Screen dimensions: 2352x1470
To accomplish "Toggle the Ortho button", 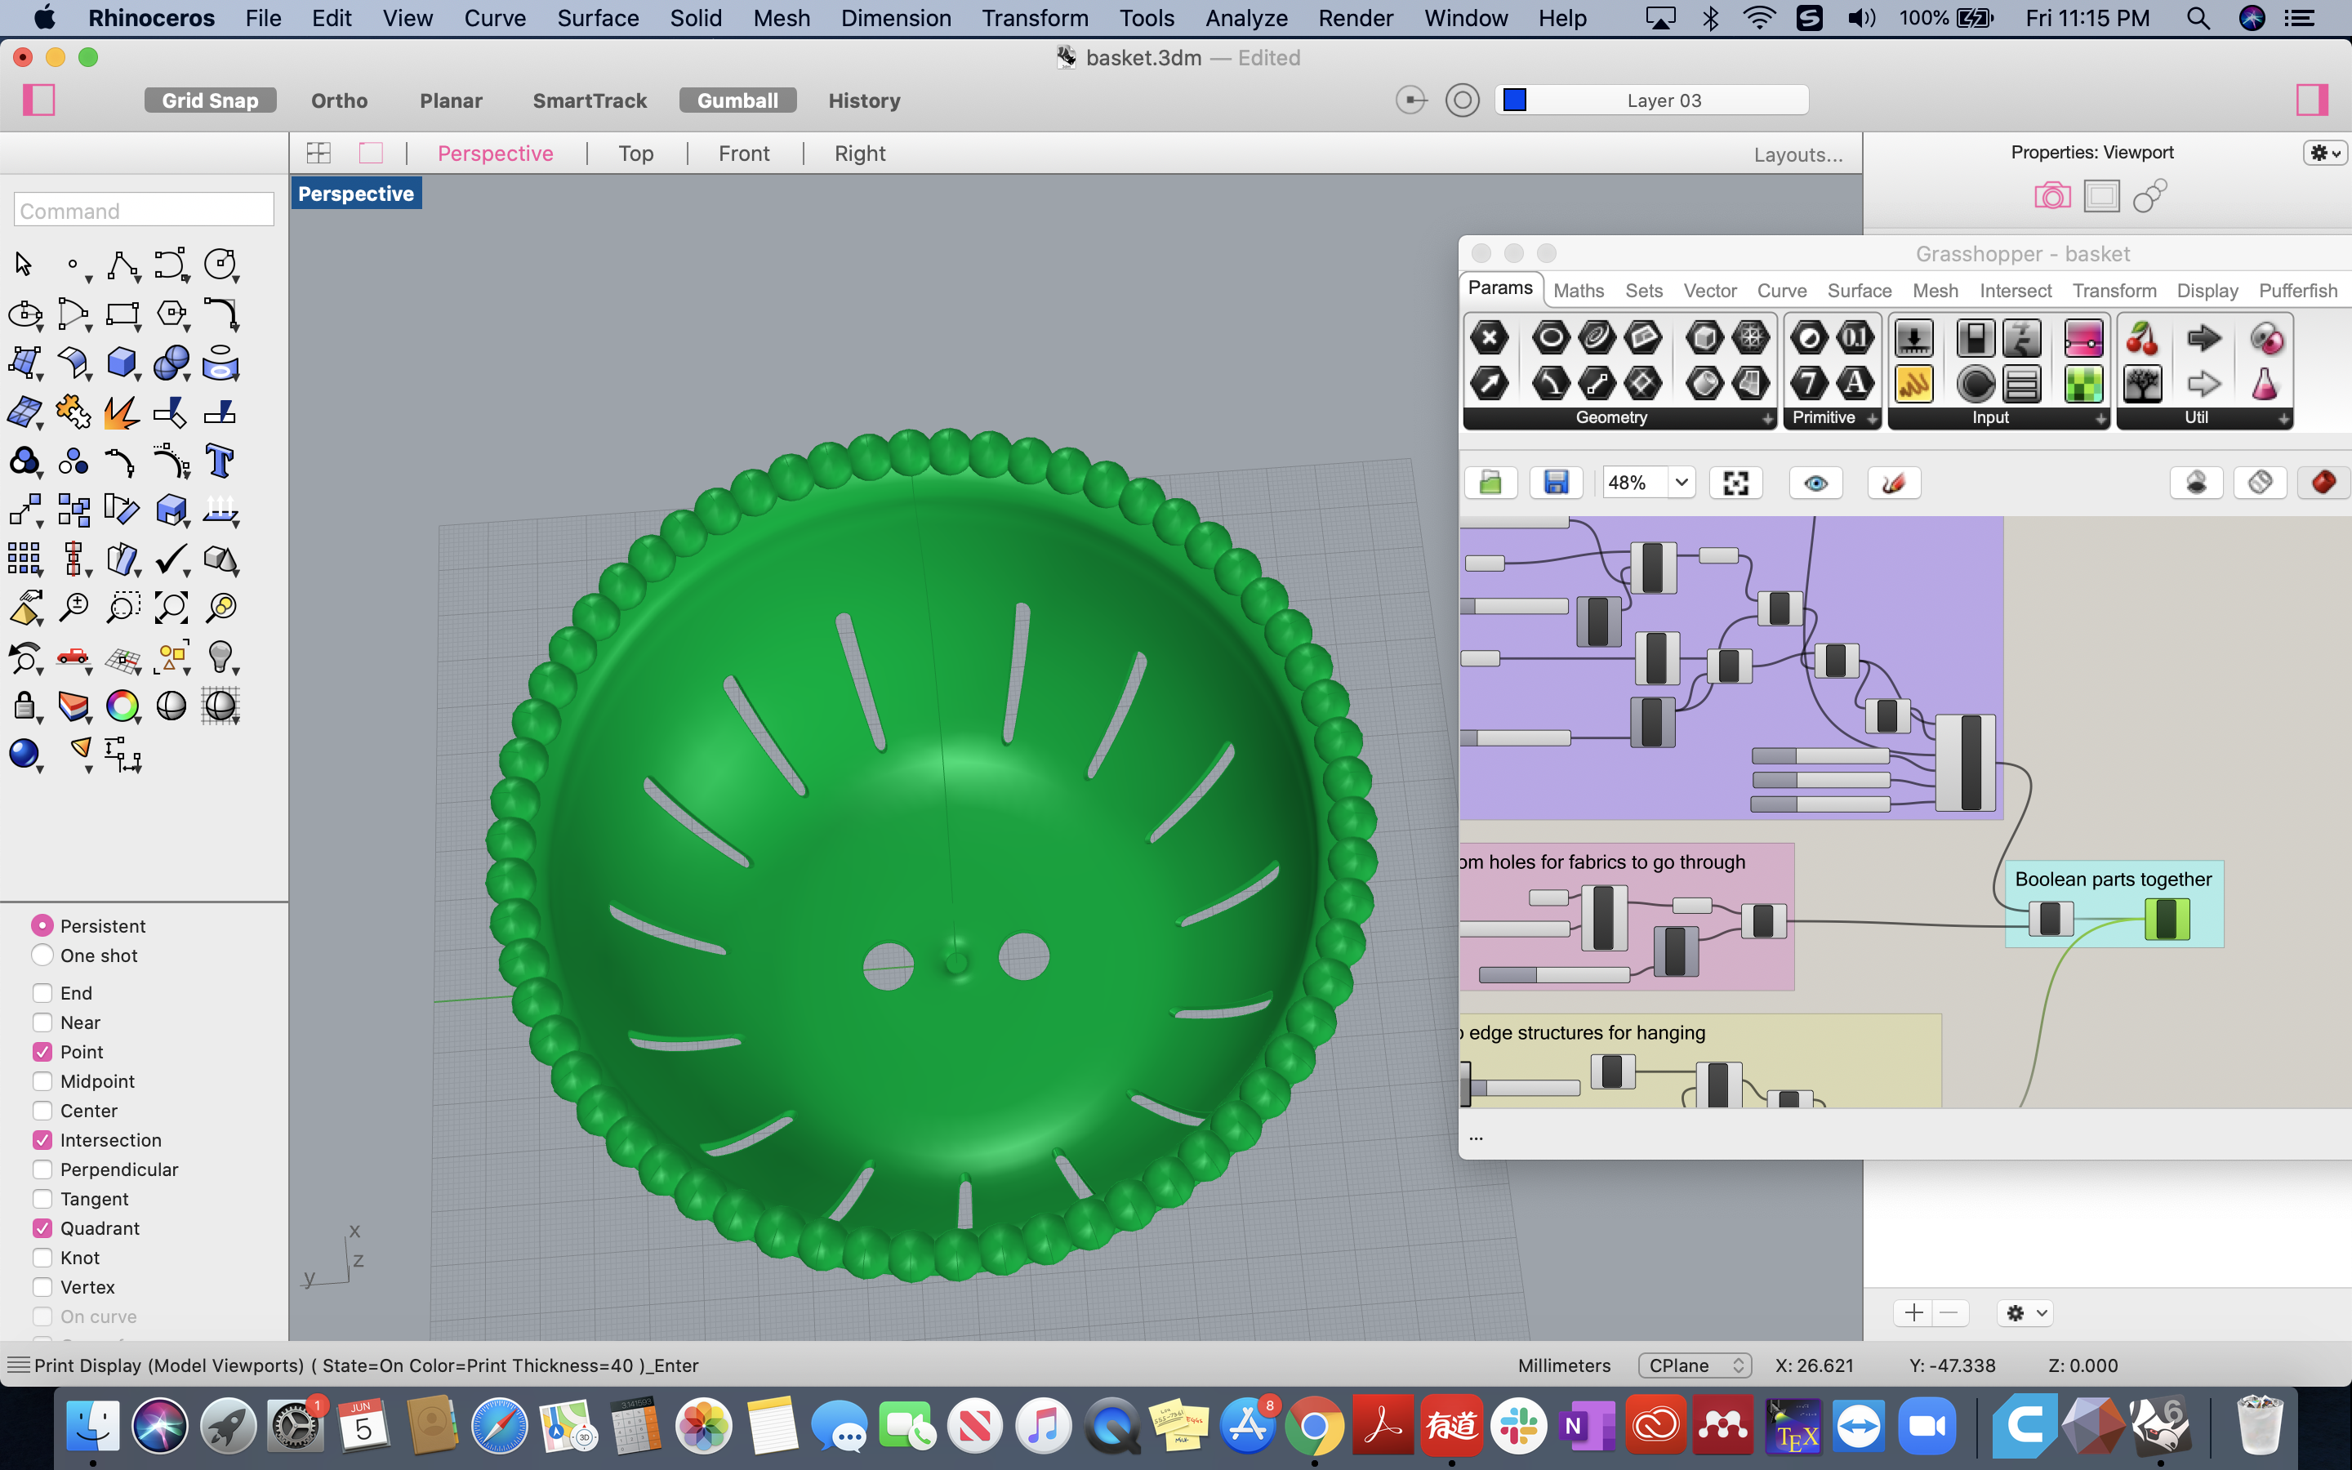I will click(339, 100).
